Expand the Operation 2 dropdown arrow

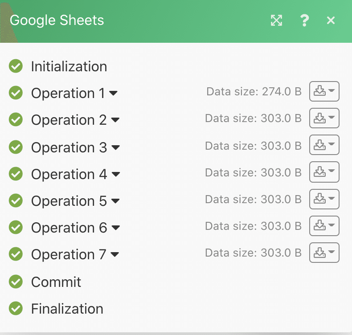115,120
